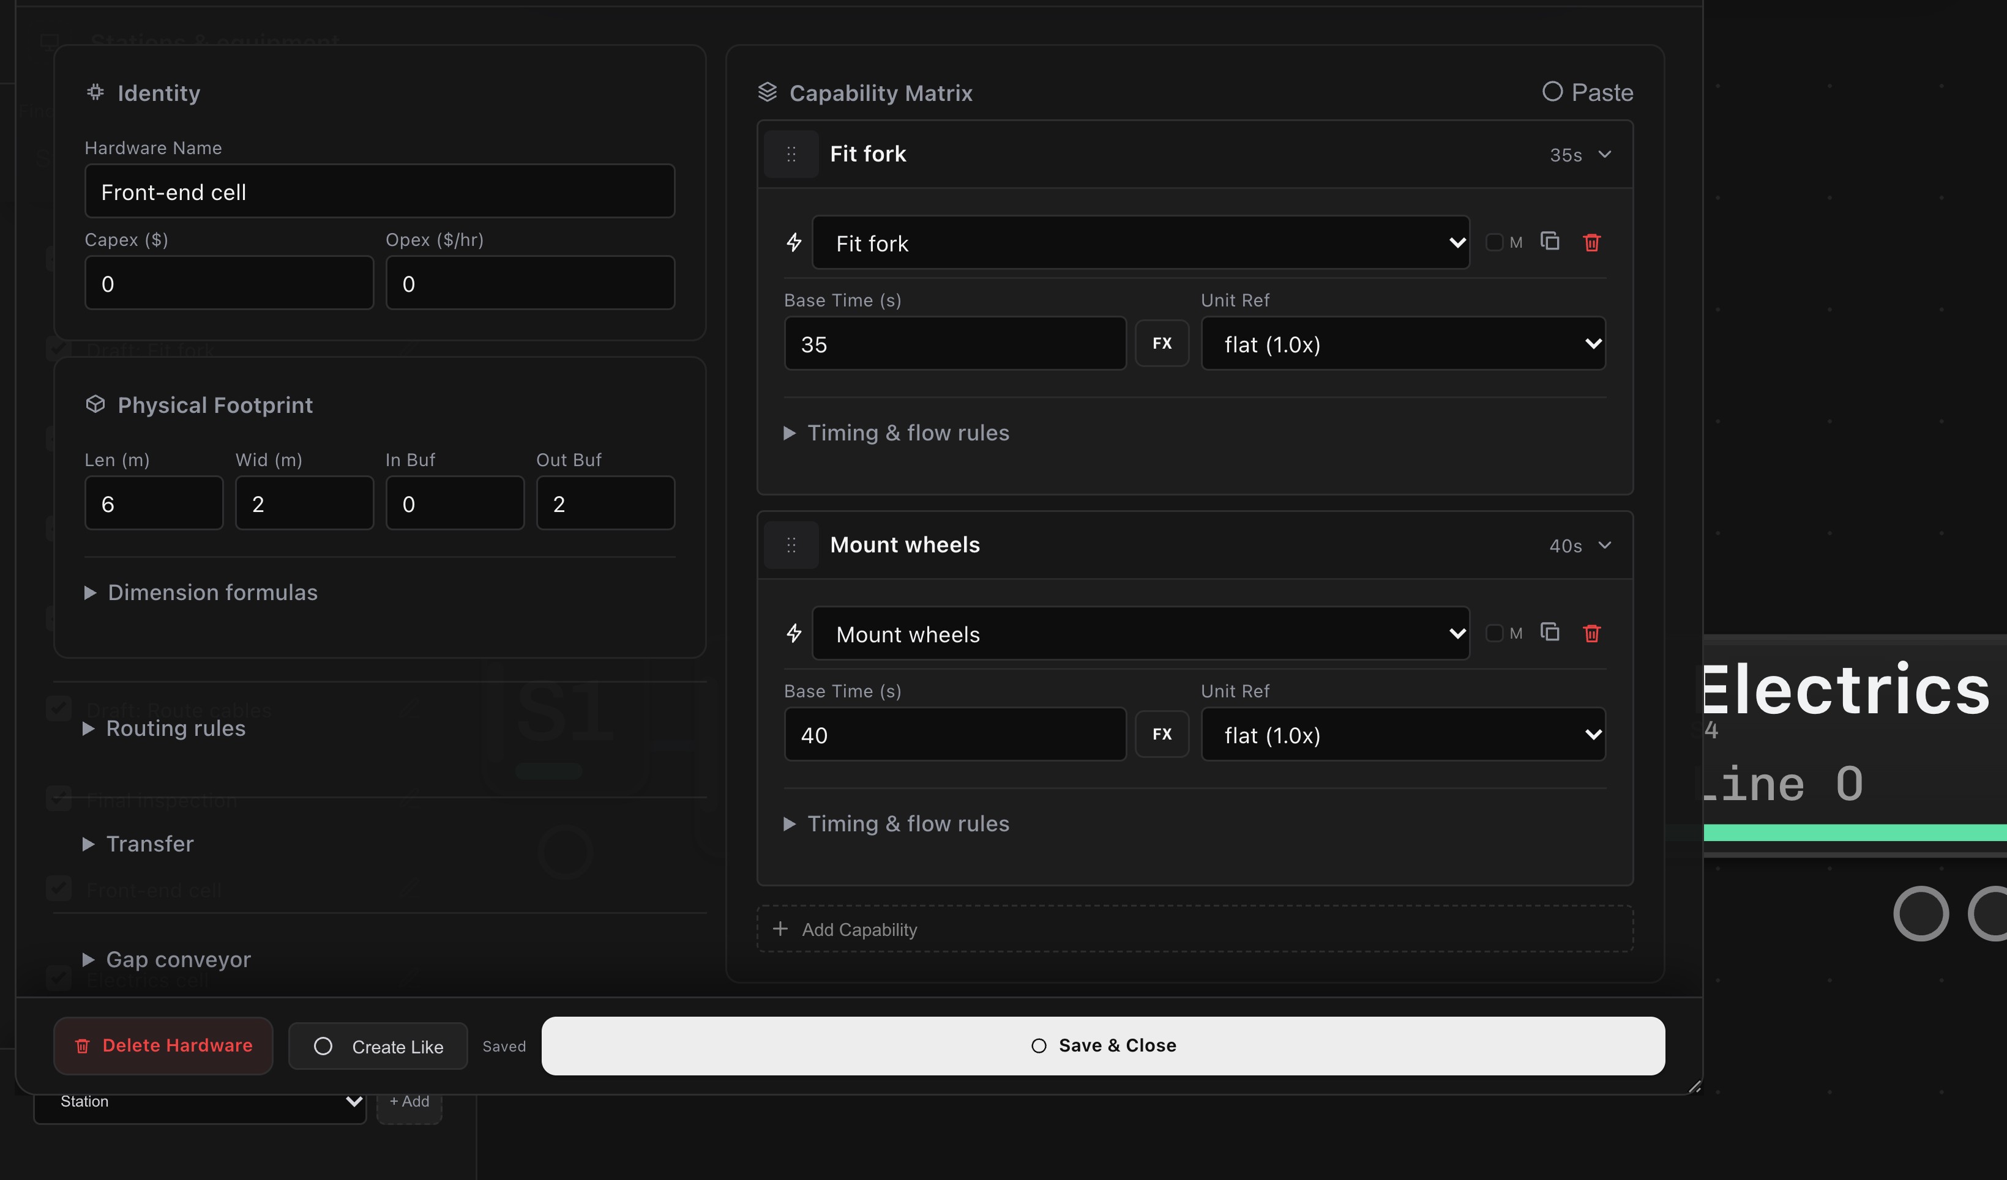
Task: Expand the Transfer section
Action: pyautogui.click(x=138, y=844)
